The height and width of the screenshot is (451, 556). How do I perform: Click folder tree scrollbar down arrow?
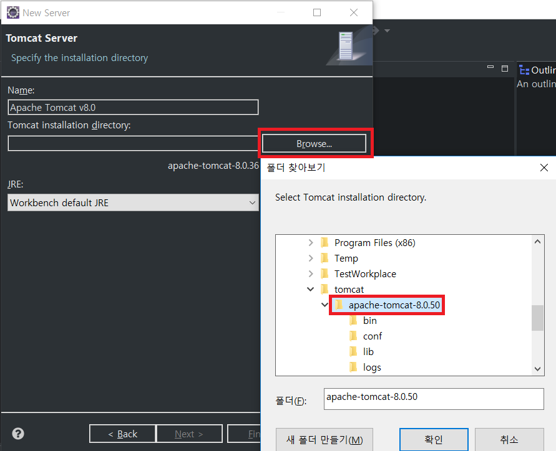tap(537, 369)
